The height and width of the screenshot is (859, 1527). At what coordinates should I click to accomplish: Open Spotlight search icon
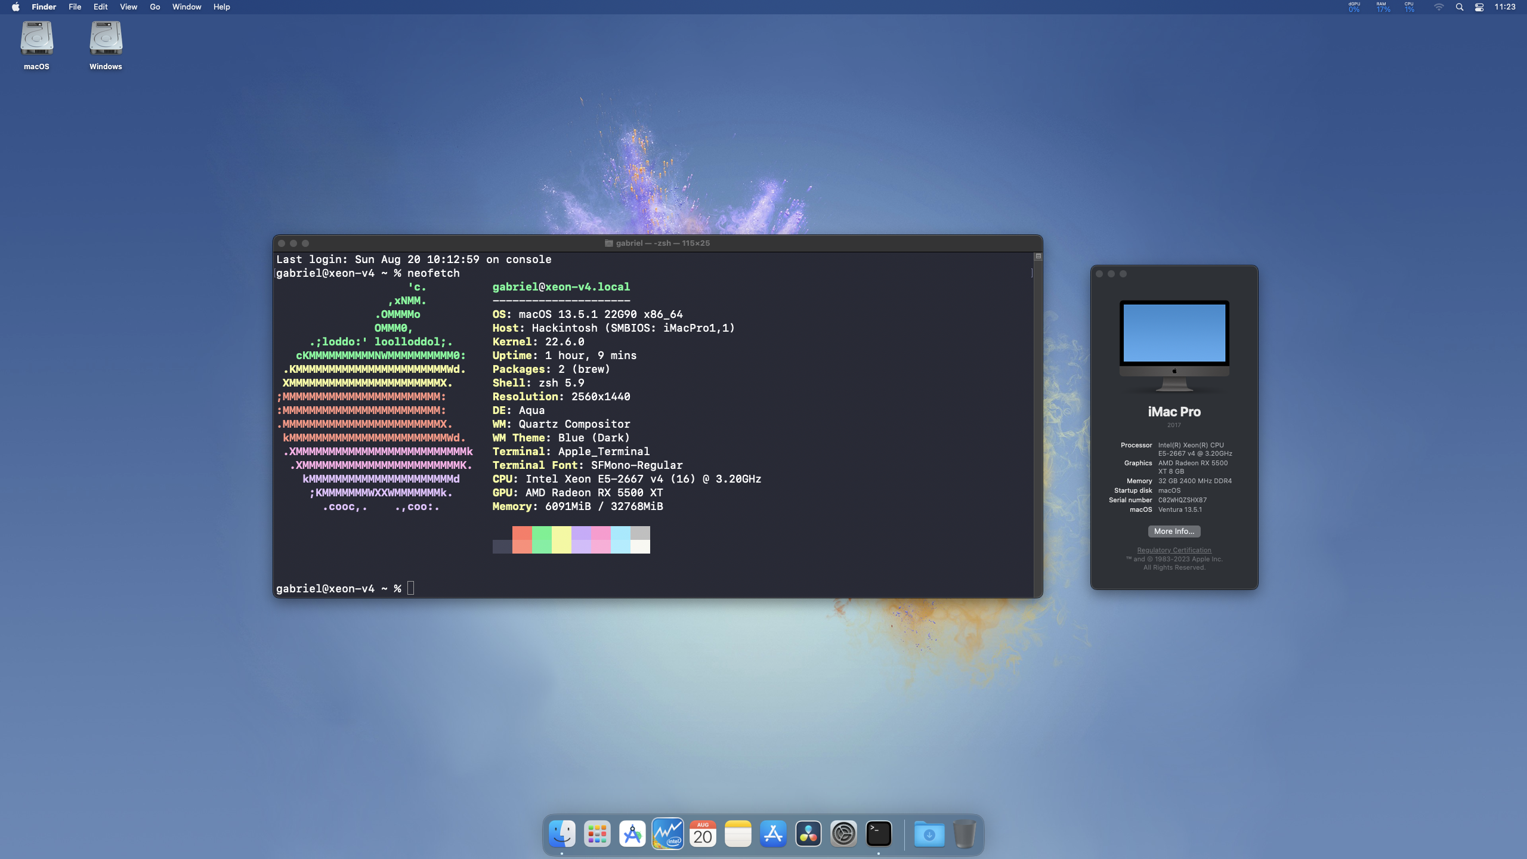click(1459, 7)
